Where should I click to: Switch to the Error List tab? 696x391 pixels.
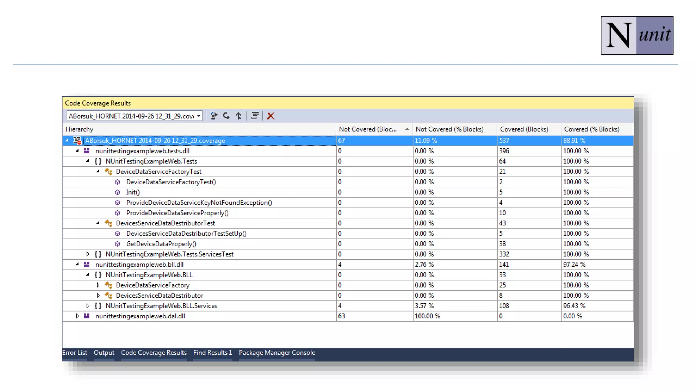tap(75, 353)
